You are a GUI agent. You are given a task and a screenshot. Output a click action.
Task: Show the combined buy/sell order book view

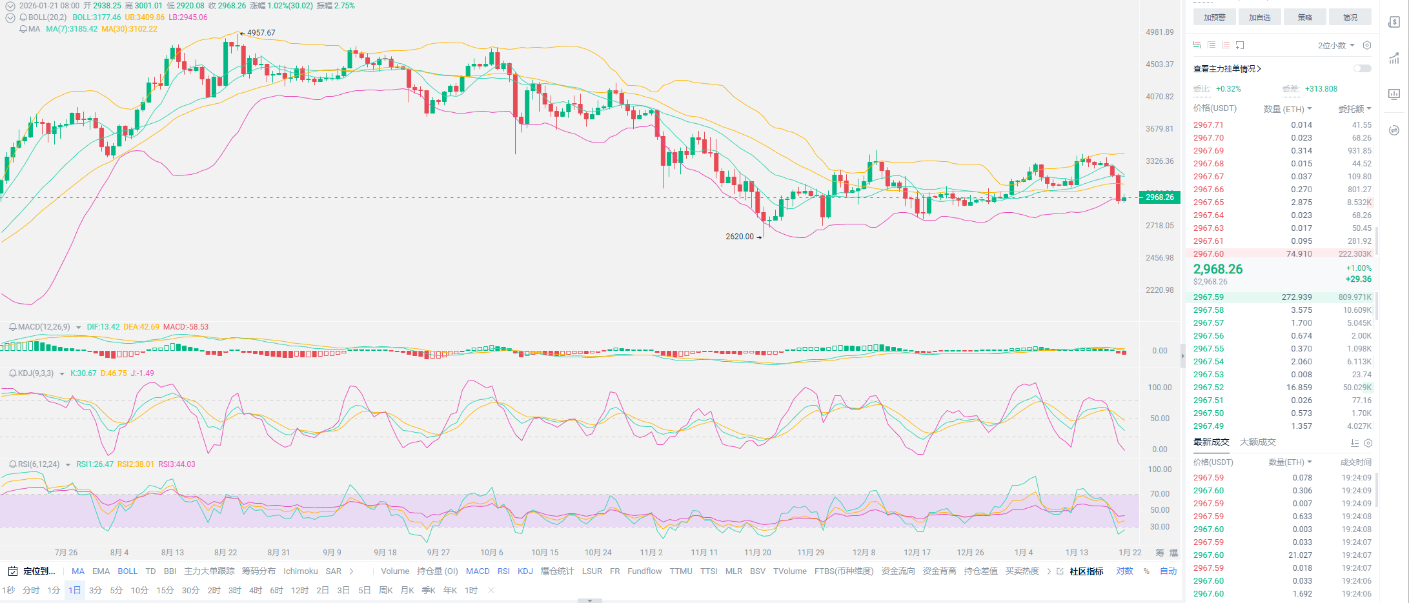1197,45
